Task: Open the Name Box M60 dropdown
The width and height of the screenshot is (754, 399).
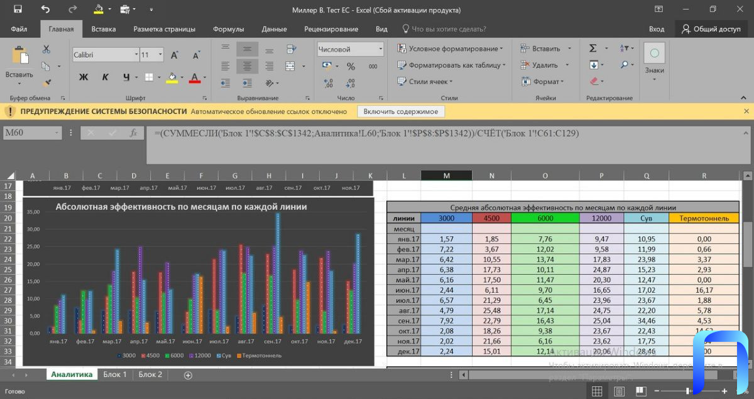Action: click(57, 133)
